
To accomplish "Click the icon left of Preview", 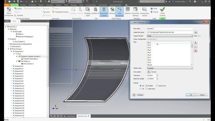I will point(134,95).
